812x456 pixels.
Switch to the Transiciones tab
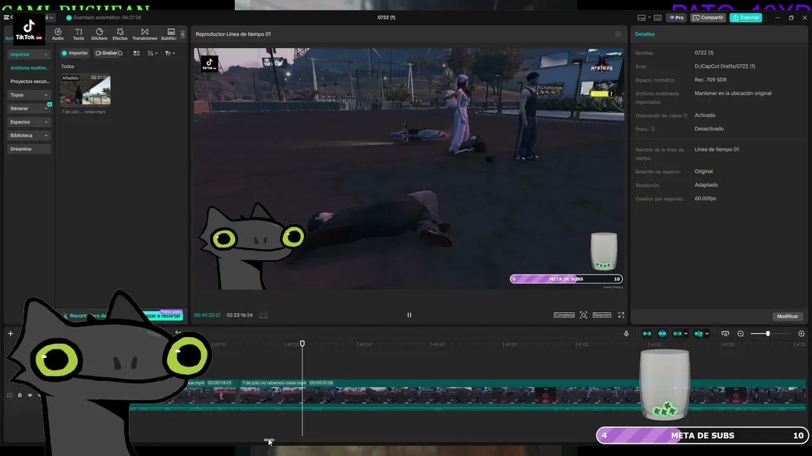tap(145, 34)
